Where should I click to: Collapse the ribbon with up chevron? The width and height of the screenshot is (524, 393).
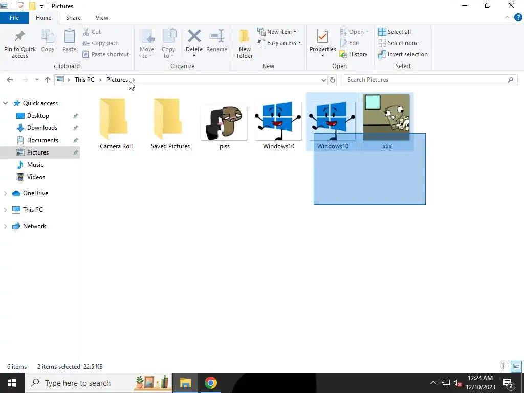click(x=507, y=18)
